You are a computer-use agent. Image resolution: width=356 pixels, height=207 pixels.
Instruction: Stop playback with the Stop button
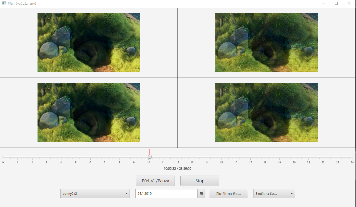point(200,181)
